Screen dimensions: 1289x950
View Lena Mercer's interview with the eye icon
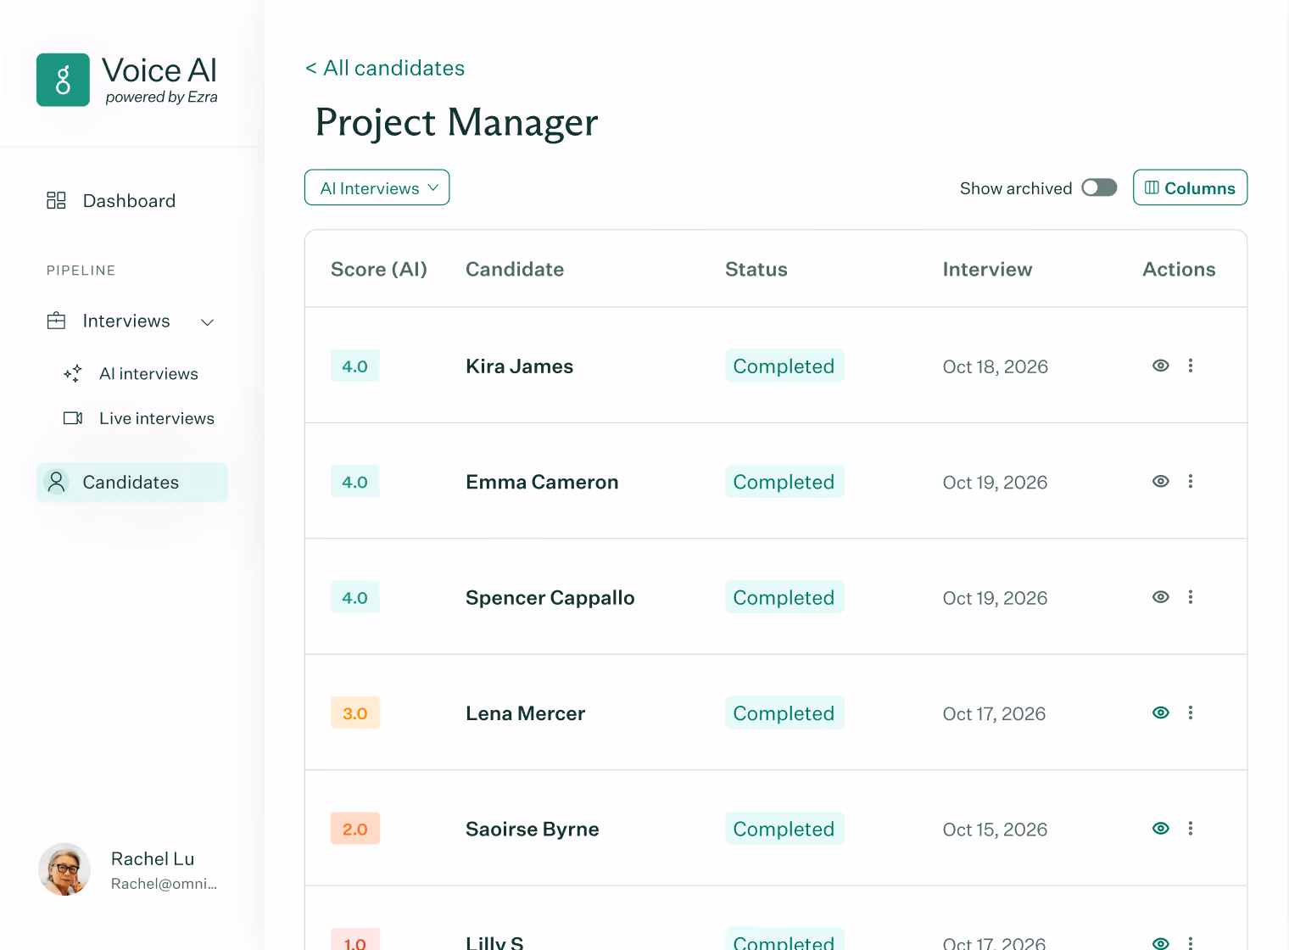pyautogui.click(x=1161, y=712)
